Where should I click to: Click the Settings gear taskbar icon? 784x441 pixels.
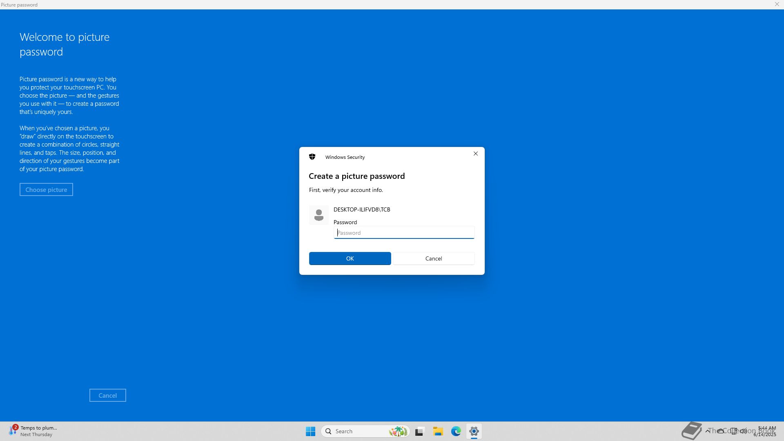(474, 431)
